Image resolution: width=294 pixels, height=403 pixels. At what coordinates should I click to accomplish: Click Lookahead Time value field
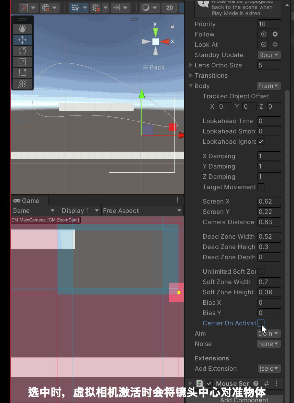269,121
